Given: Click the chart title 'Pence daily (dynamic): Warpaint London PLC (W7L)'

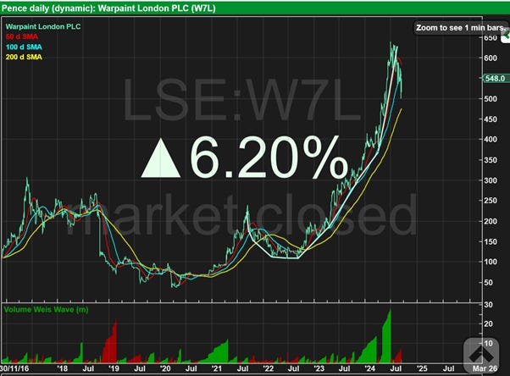Looking at the screenshot, I should click(x=108, y=8).
